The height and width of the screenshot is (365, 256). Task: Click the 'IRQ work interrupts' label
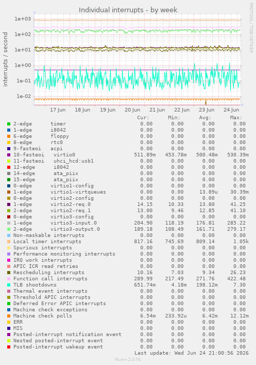[43, 260]
